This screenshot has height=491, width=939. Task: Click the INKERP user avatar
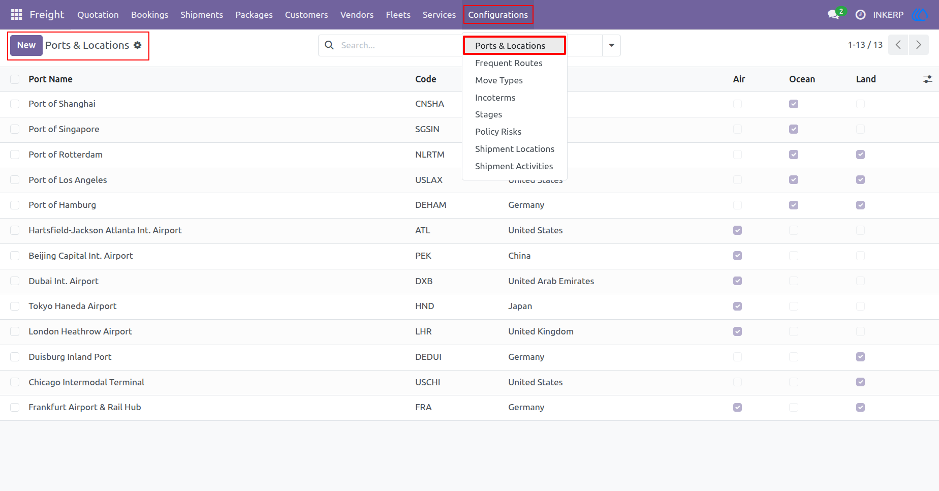[920, 15]
